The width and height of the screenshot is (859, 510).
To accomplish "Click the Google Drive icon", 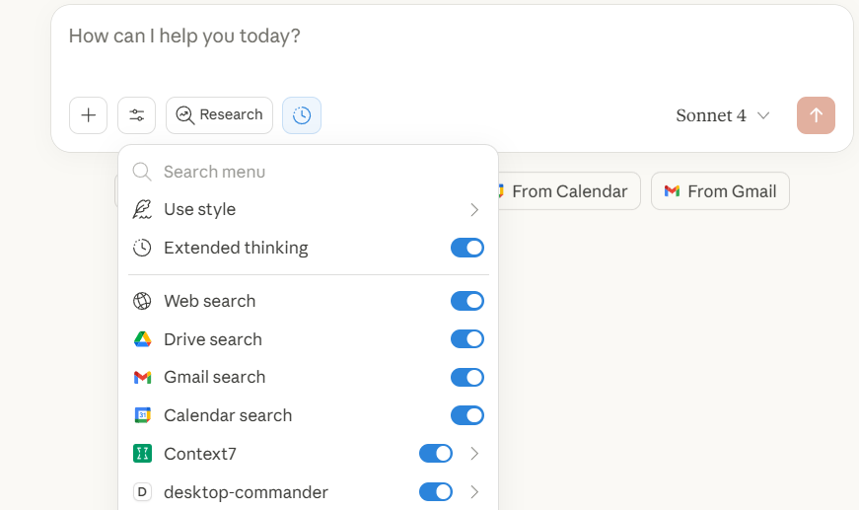I will [142, 339].
